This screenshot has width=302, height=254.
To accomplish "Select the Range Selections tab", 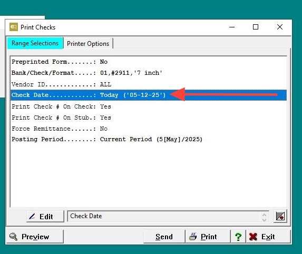I will click(35, 43).
